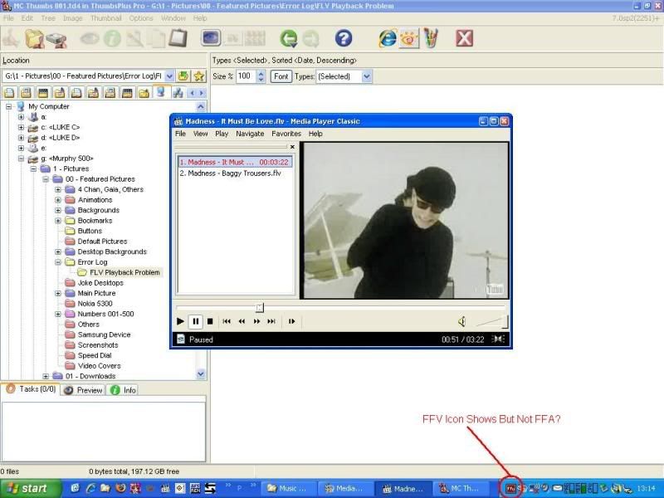Open the Navigate menu in Media Player Classic

(x=250, y=134)
